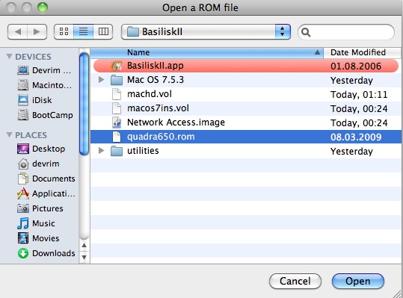The image size is (403, 298).
Task: Open the BasiliskII folder path dropdown
Action: 206,32
